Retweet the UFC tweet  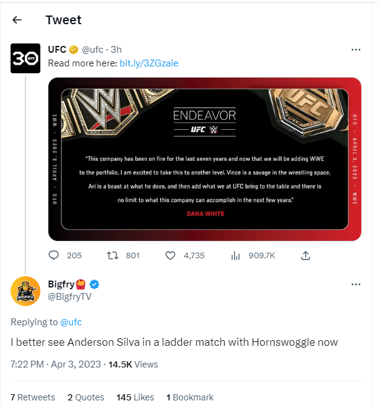[113, 255]
